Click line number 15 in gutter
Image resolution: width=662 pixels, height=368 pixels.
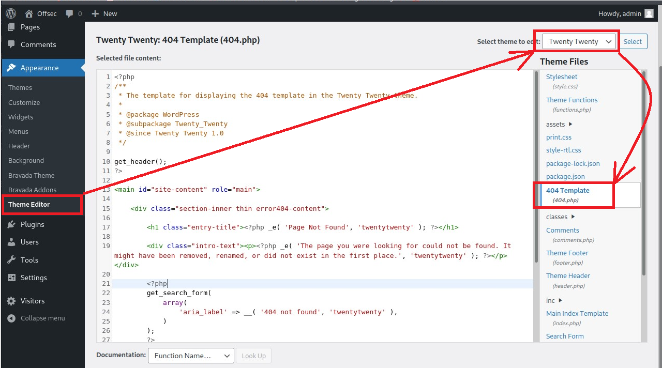click(x=106, y=209)
